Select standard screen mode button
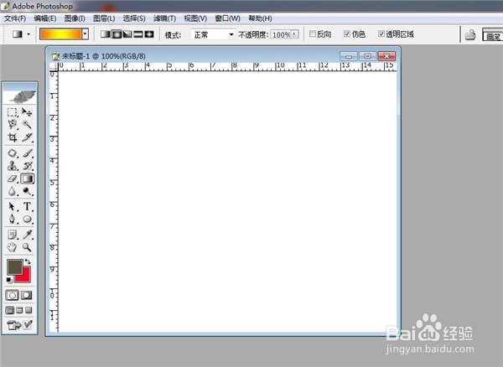 (10, 310)
